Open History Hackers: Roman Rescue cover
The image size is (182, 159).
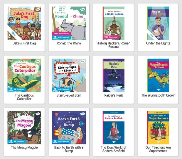tap(114, 23)
